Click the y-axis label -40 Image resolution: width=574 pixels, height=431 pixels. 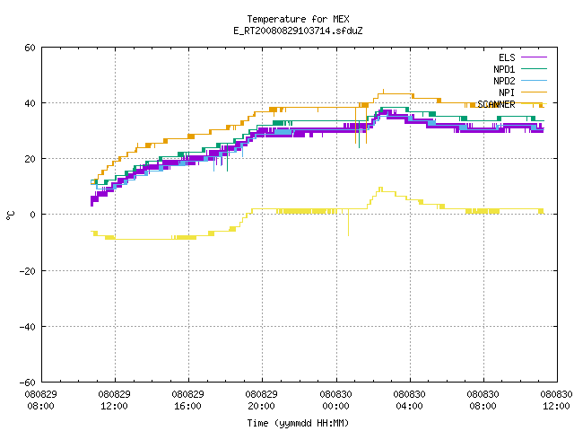coord(28,327)
